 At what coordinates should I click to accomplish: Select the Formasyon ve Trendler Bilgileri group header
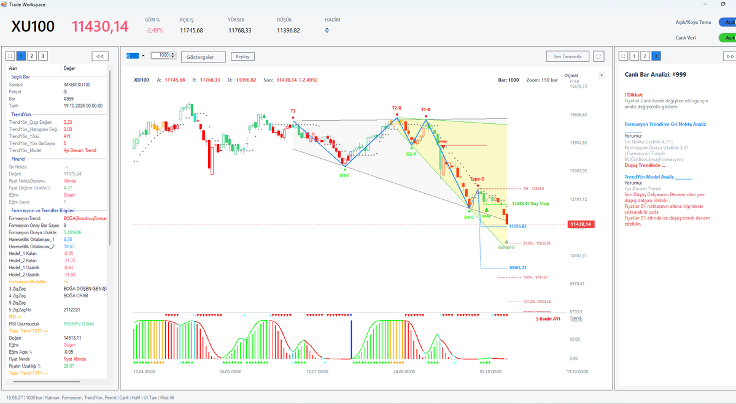click(x=43, y=210)
